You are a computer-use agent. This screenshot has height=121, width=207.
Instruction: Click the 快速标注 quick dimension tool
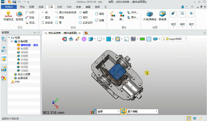(x=8, y=16)
